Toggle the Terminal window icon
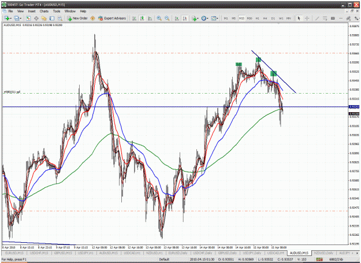 point(52,18)
